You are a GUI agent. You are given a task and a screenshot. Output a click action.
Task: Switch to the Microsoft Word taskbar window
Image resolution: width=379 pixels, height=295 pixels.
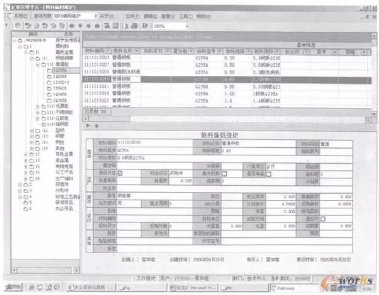(x=192, y=288)
